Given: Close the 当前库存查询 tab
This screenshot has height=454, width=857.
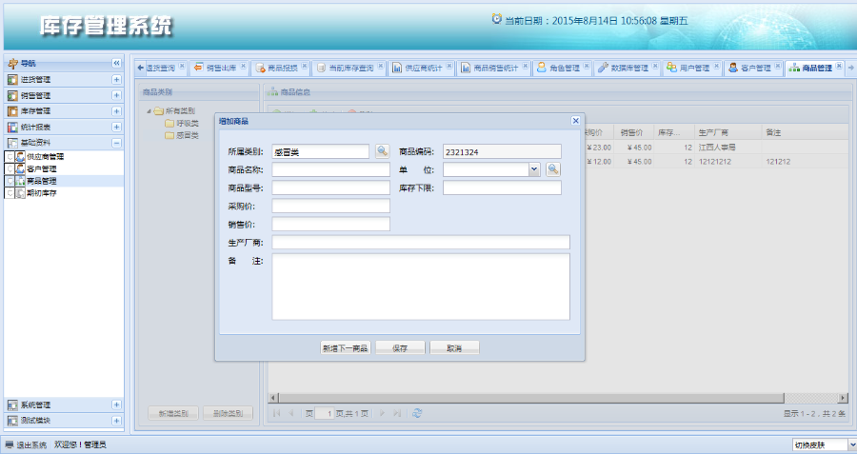Looking at the screenshot, I should 380,66.
